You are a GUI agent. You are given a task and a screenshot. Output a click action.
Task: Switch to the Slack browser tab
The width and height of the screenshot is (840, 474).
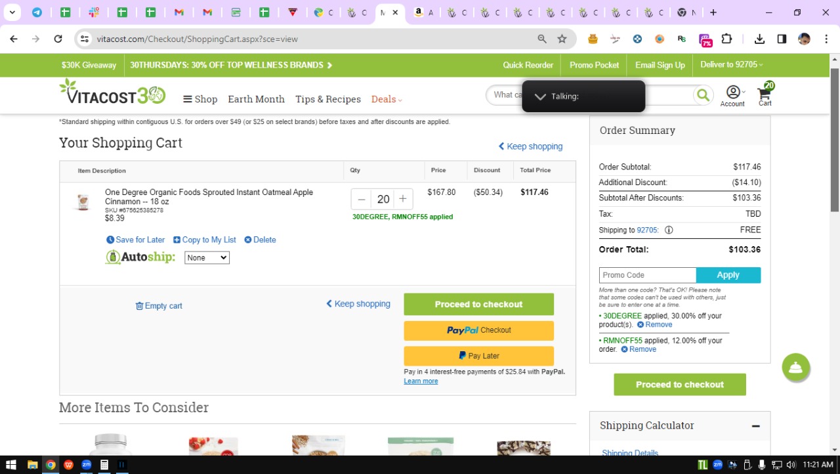pos(94,12)
